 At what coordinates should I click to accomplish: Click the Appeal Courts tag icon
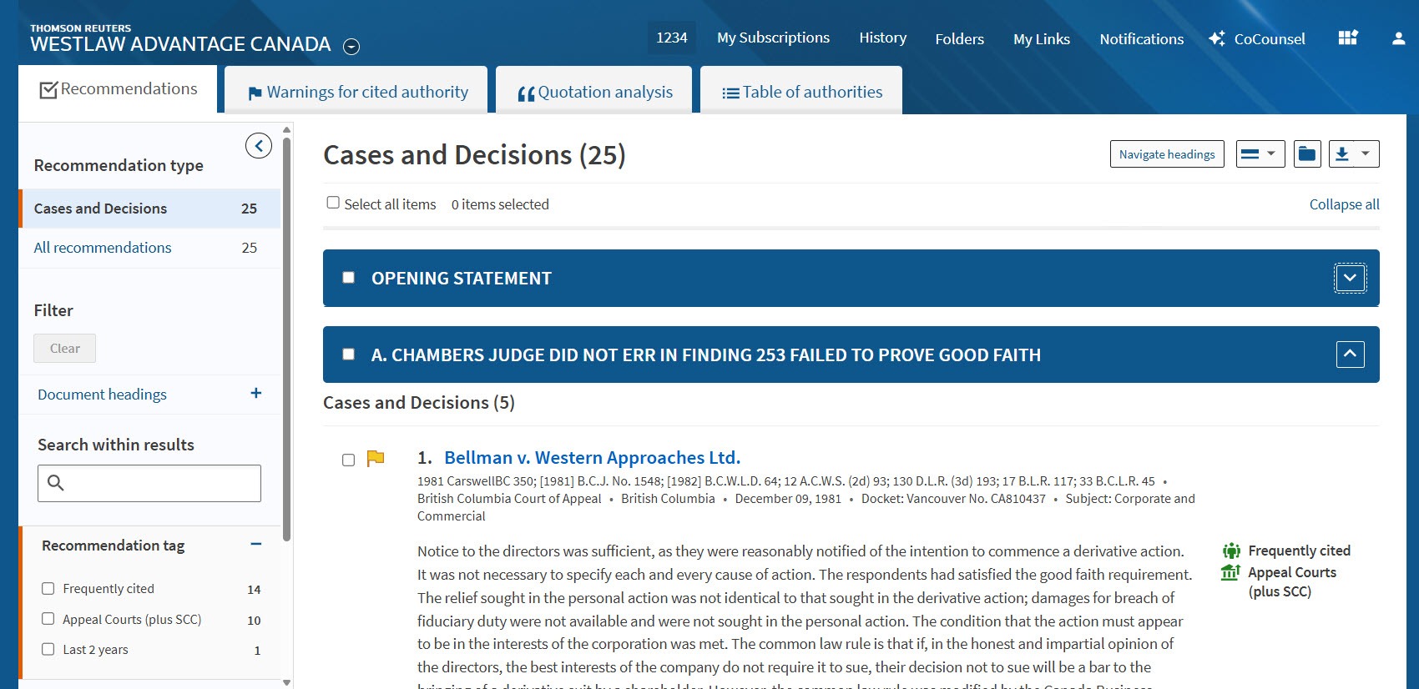tap(1230, 572)
